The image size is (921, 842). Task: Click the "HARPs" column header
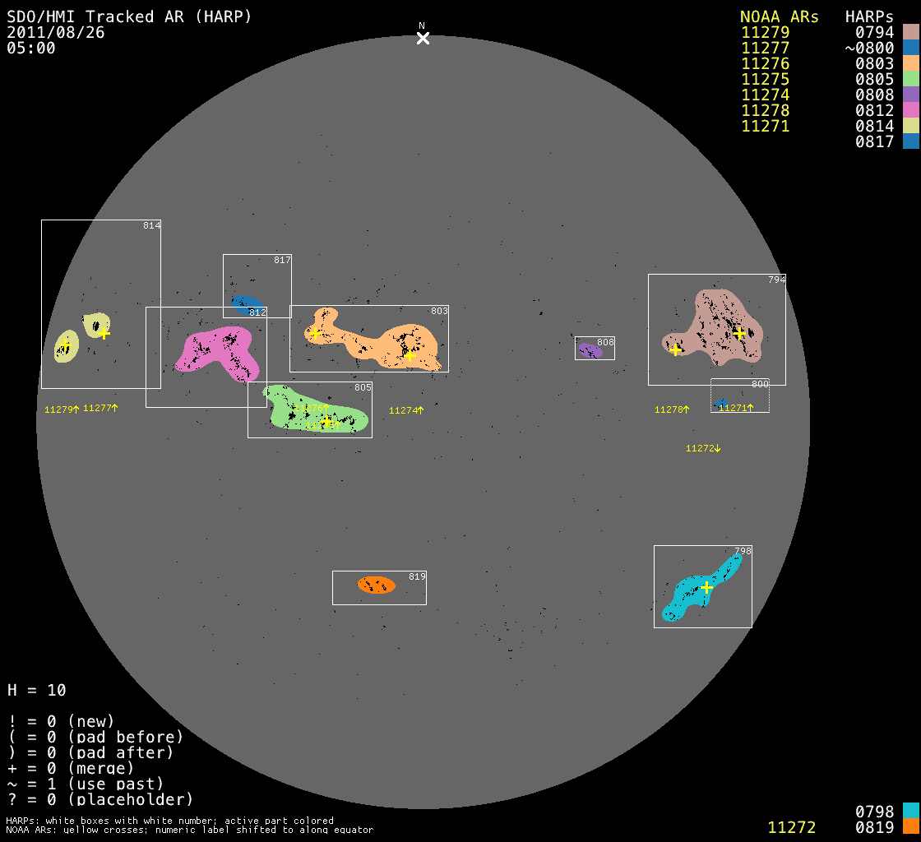(x=869, y=16)
